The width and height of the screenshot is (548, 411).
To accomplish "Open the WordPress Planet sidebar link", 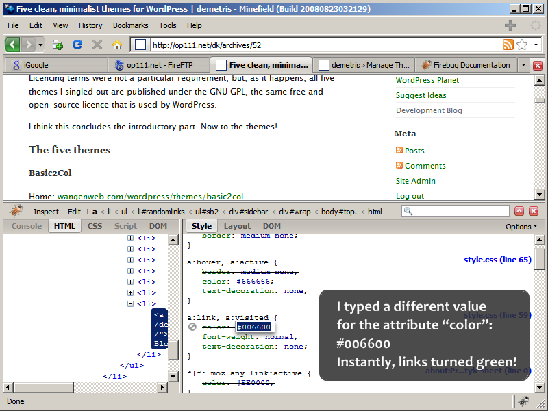I will [x=427, y=80].
